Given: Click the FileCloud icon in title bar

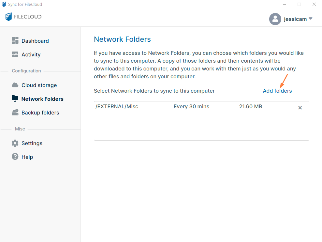Looking at the screenshot, I should pyautogui.click(x=4, y=4).
